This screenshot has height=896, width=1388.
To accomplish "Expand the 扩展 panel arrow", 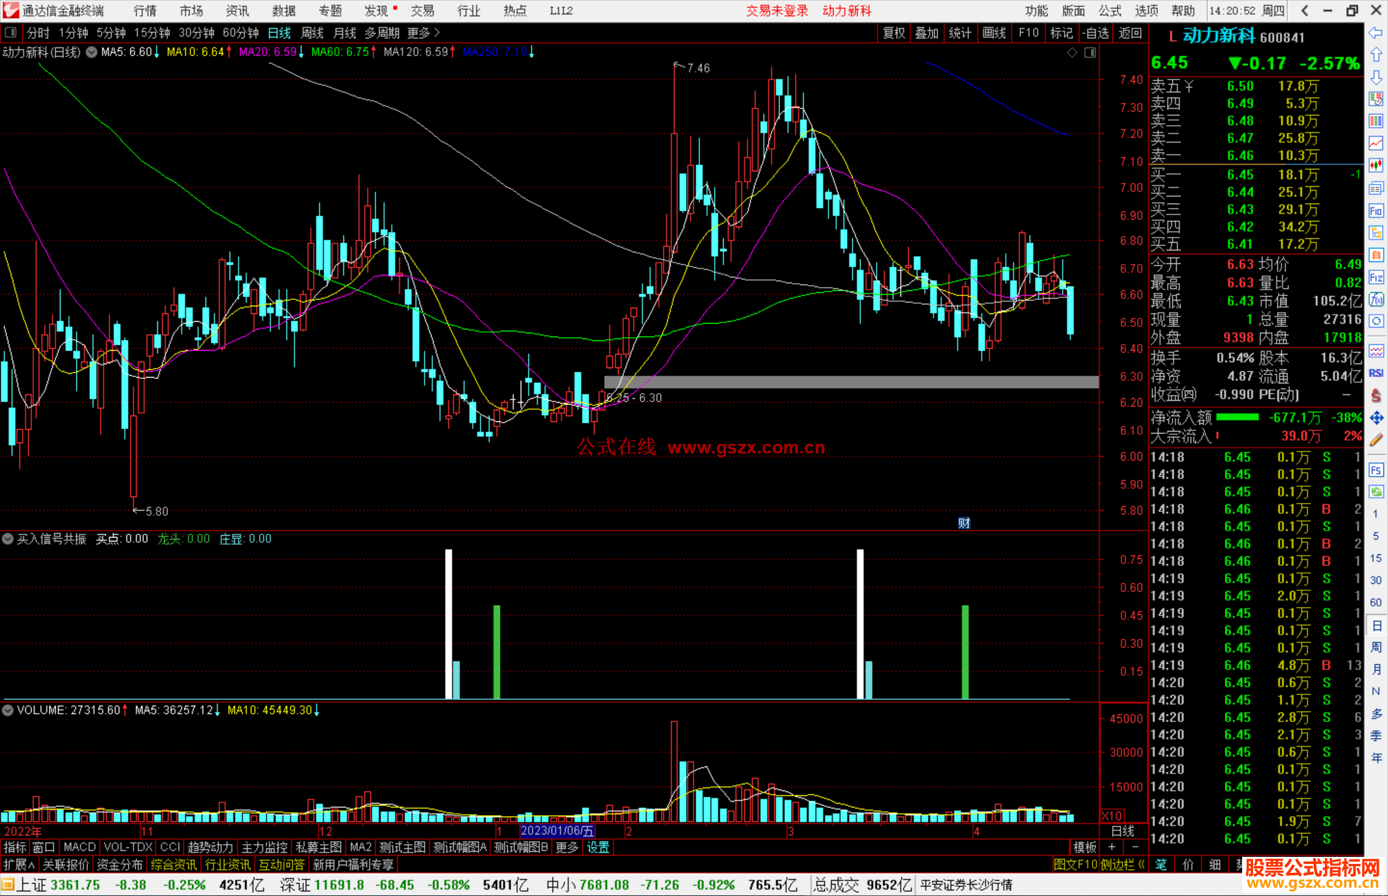I will point(19,865).
